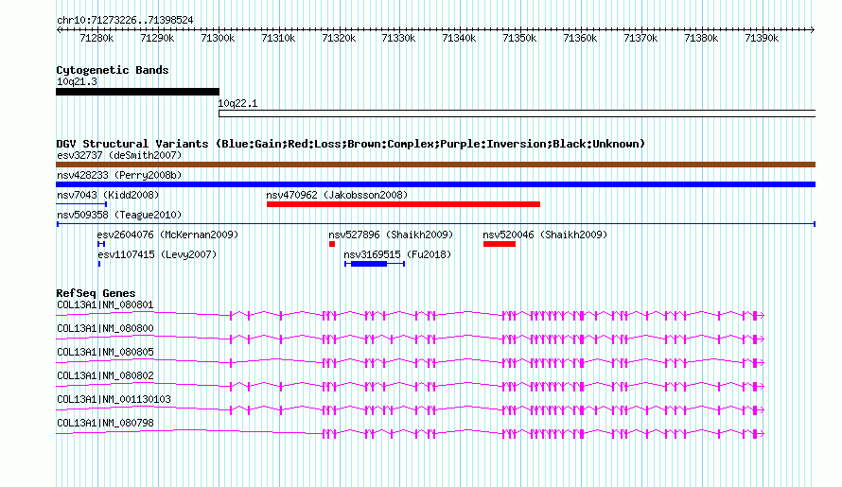Open the nsv428233 (Perry2008b) label

[x=119, y=176]
